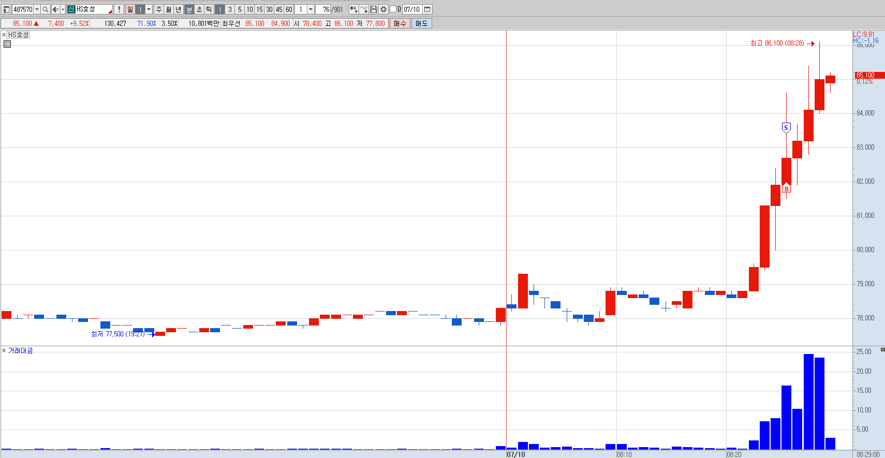Viewport: 885px width, 458px height.
Task: Select the 틱 (tick) chart period
Action: point(209,9)
